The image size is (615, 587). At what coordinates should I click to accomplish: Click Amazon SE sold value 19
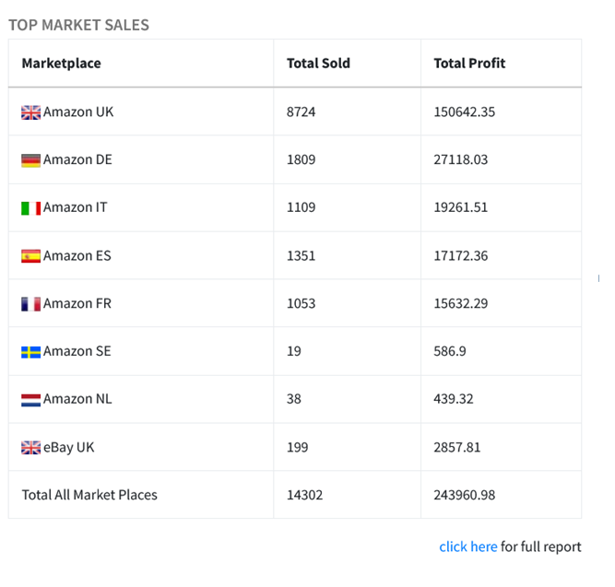tap(294, 351)
